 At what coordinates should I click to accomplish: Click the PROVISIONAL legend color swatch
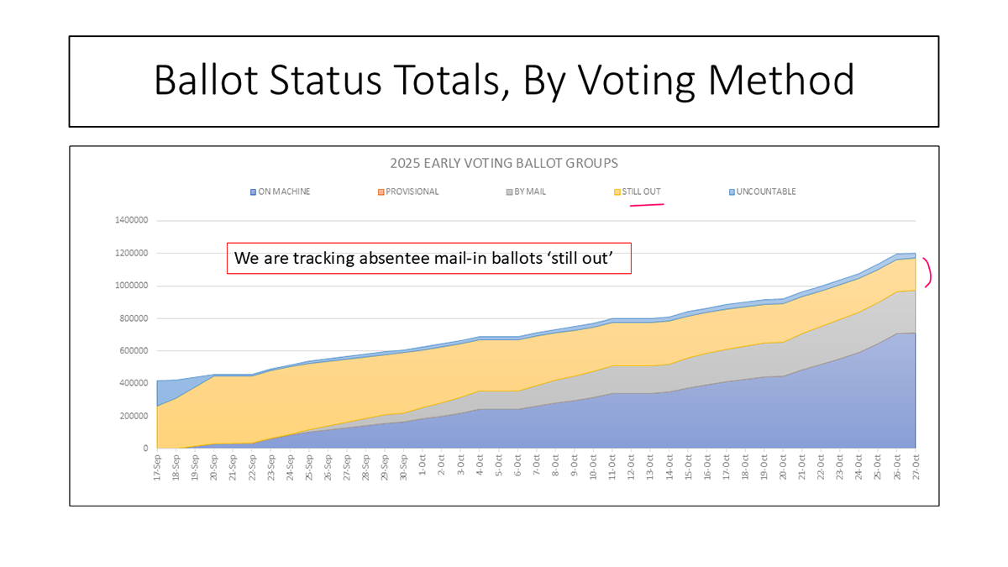pyautogui.click(x=382, y=192)
